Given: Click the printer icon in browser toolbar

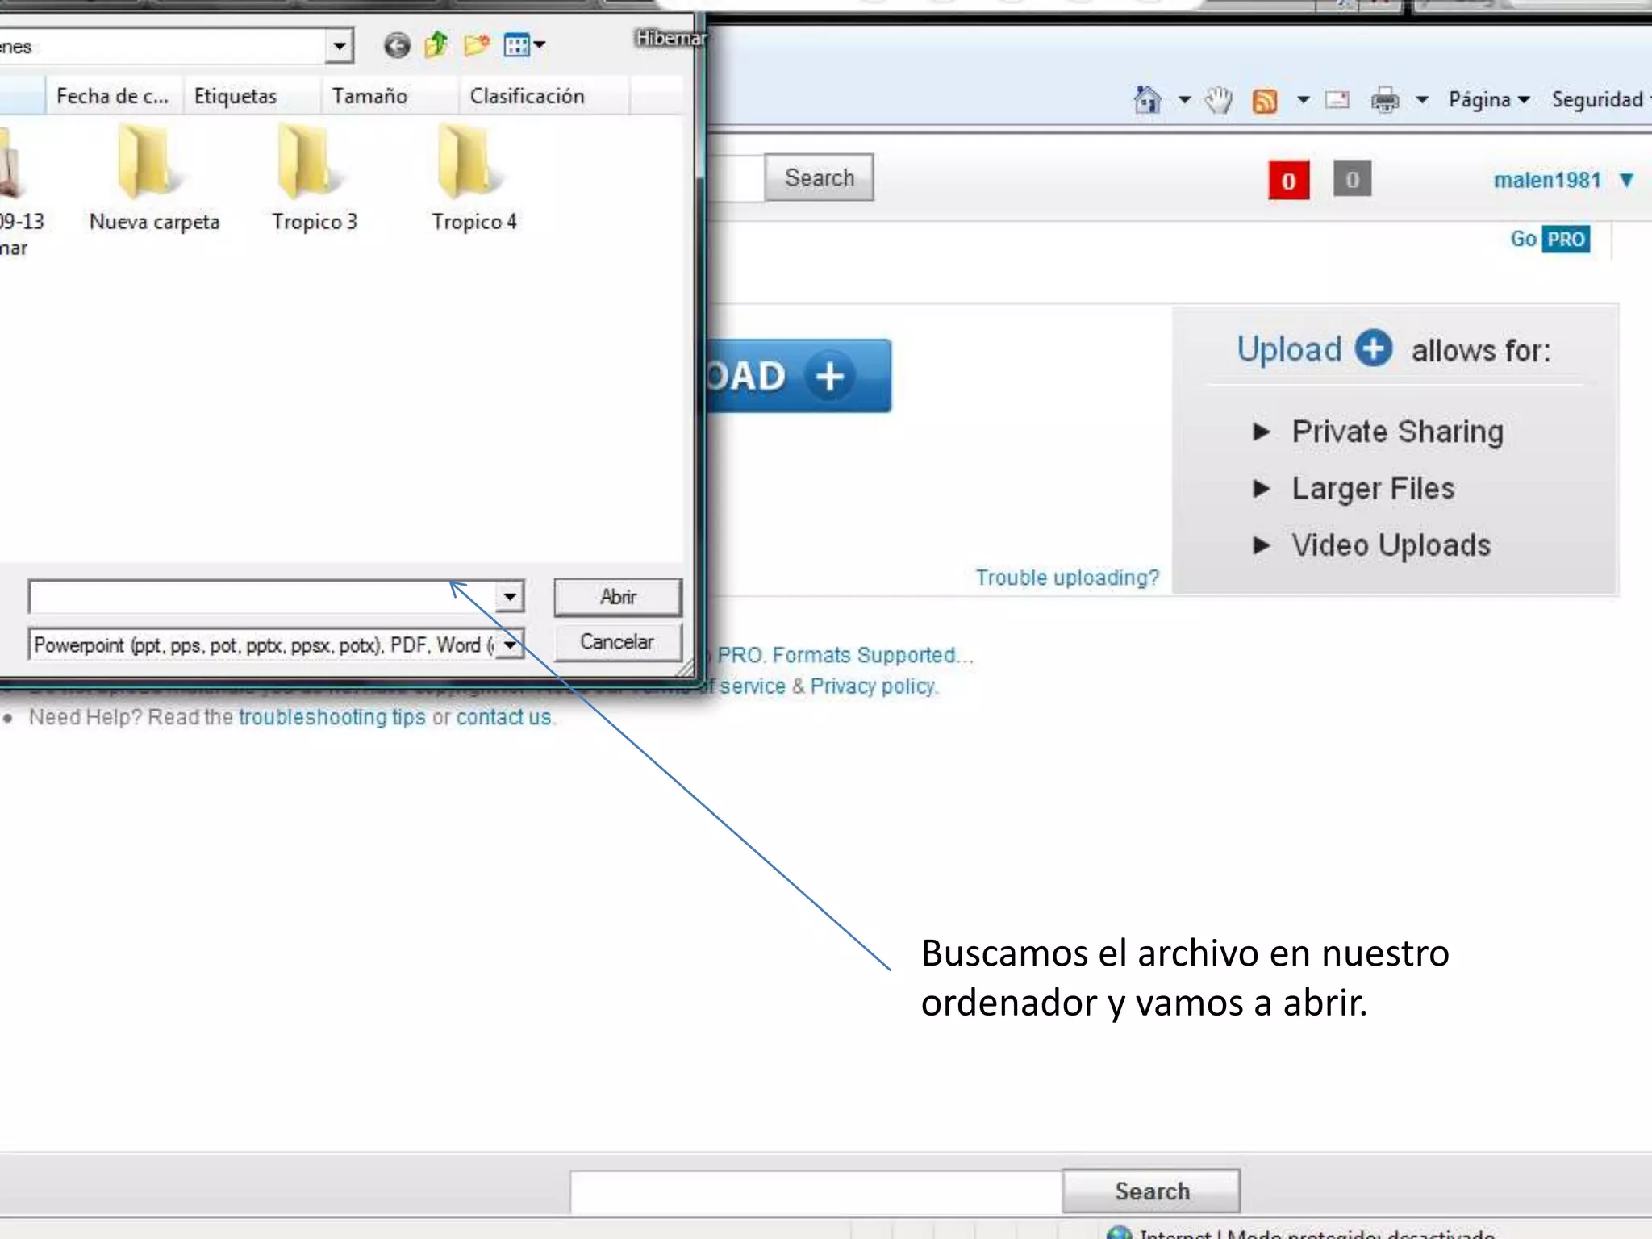Looking at the screenshot, I should click(1385, 101).
